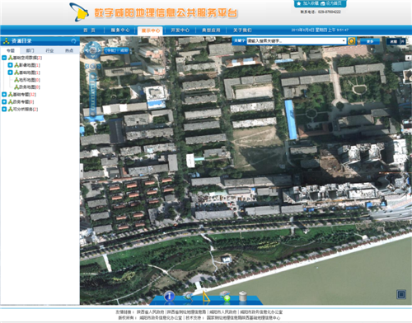
Task: Open the 陕西省测绘地理信息局 footer link
Action: 186,312
